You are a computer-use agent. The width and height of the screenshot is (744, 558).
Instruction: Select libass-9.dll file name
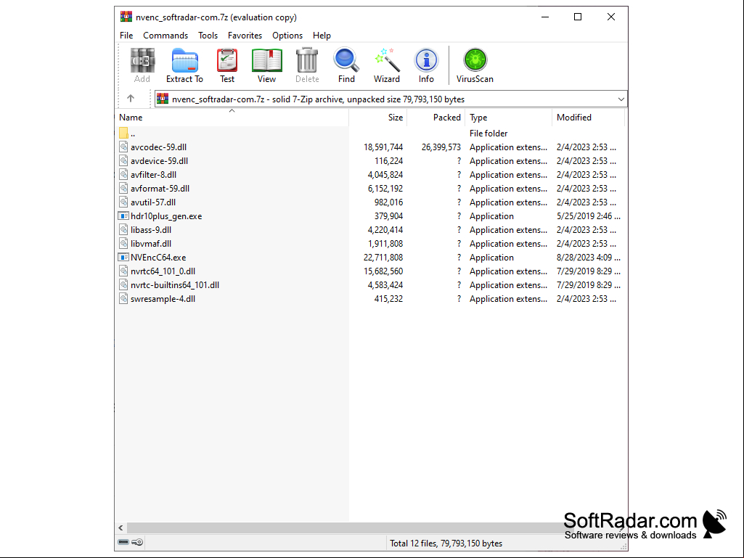tap(151, 229)
